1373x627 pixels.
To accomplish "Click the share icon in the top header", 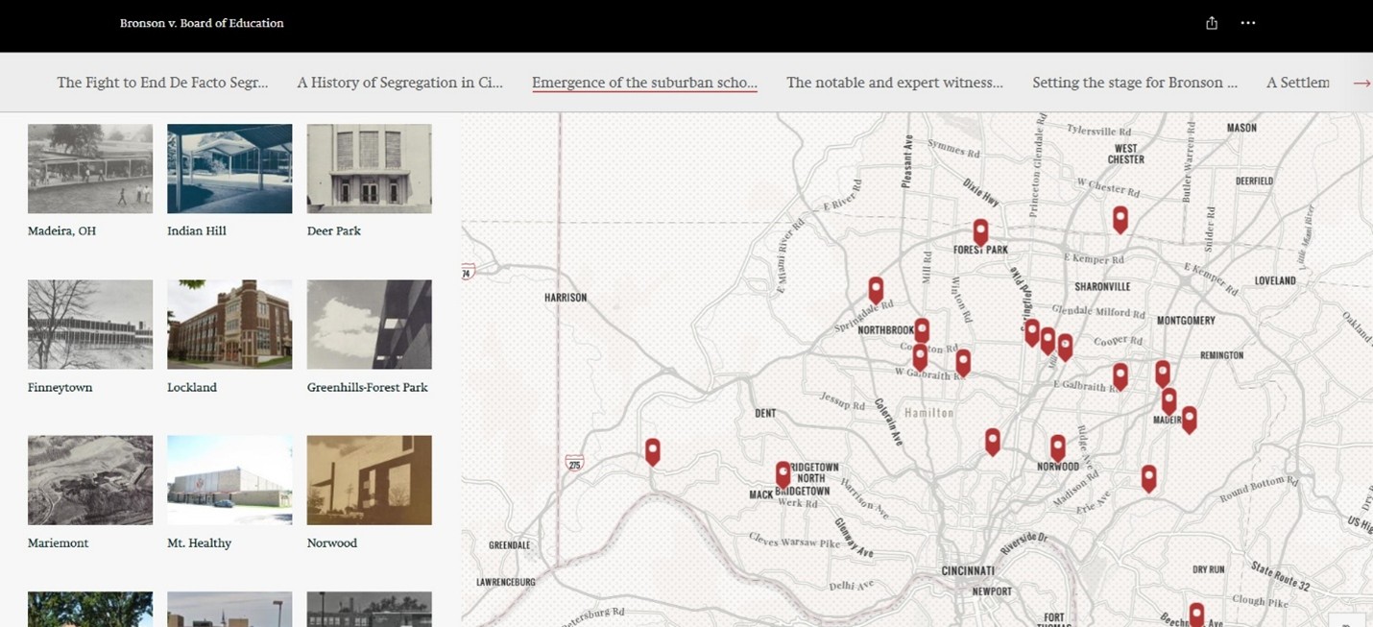I will coord(1211,22).
